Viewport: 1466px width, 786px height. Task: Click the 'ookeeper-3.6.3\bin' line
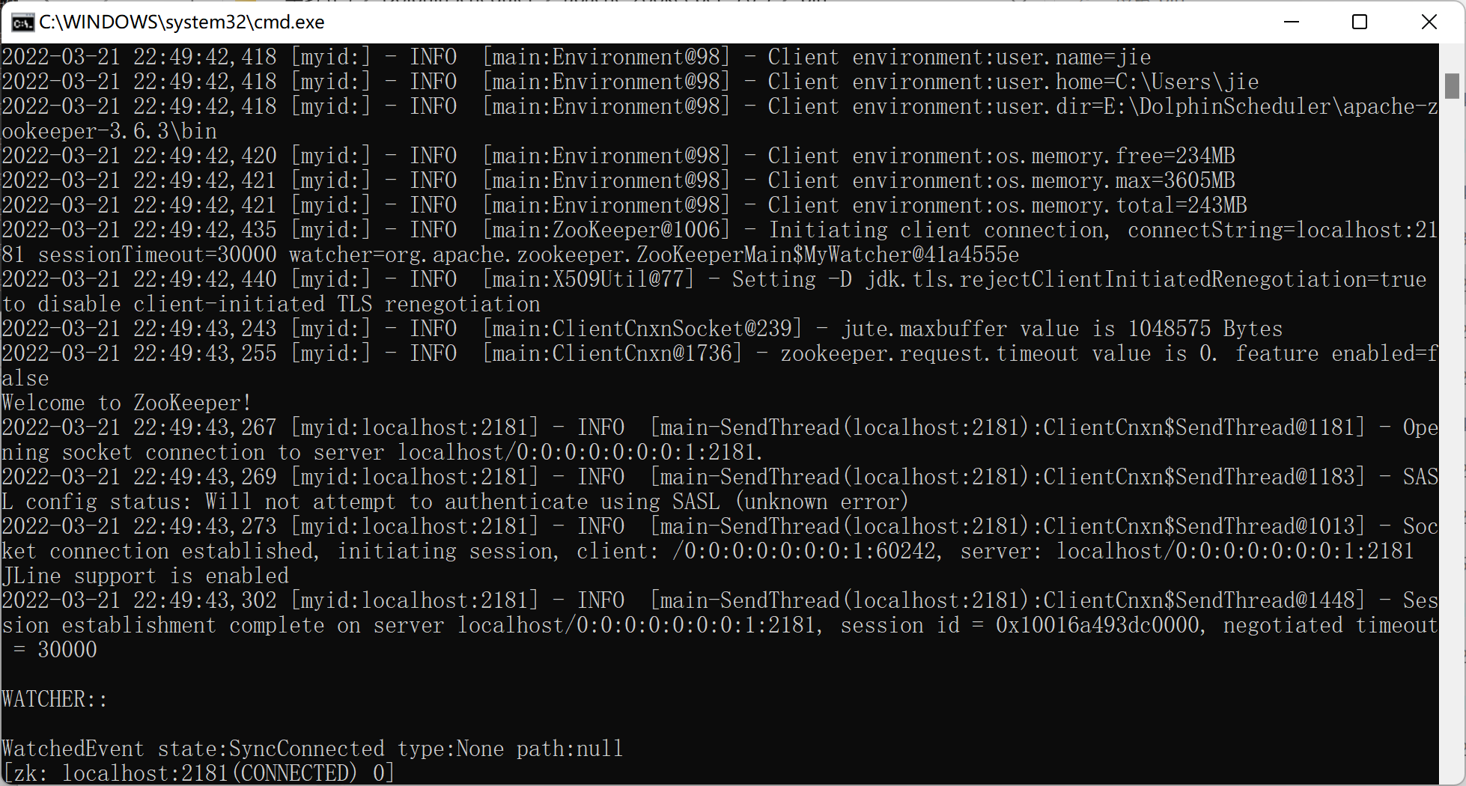[109, 131]
